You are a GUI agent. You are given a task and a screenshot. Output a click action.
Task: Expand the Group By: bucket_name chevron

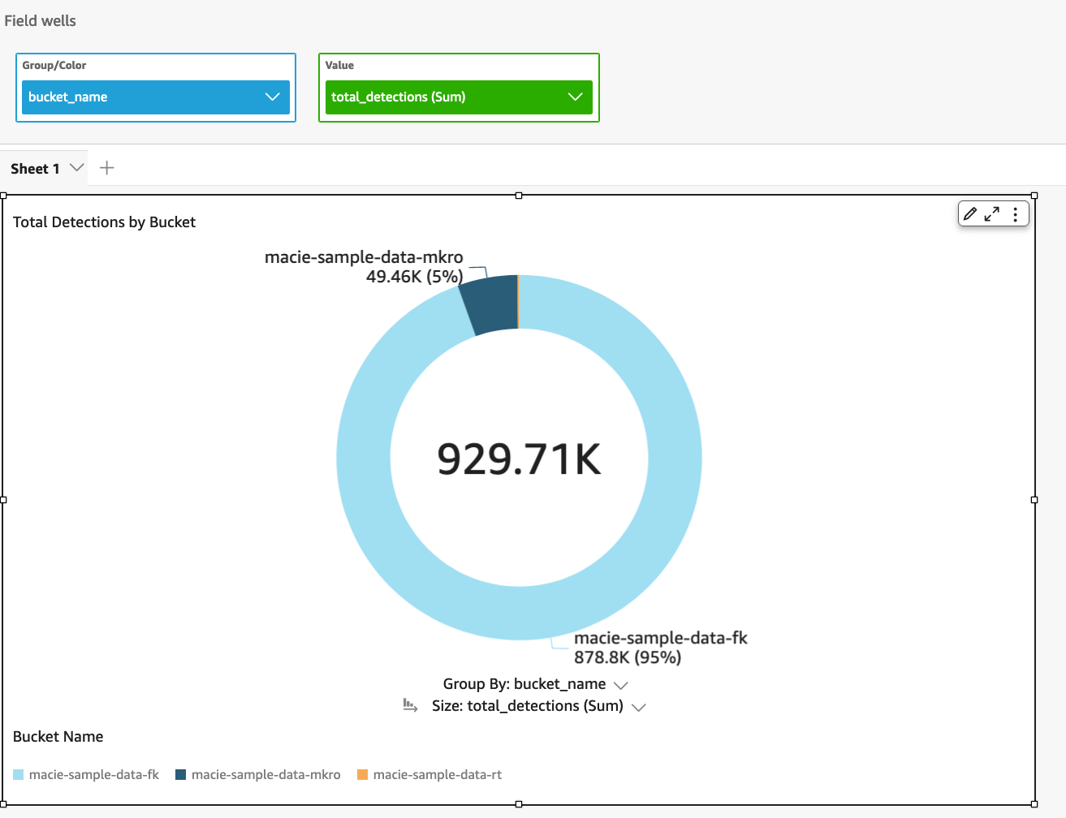(621, 684)
